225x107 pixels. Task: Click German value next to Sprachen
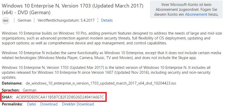pos(30,90)
